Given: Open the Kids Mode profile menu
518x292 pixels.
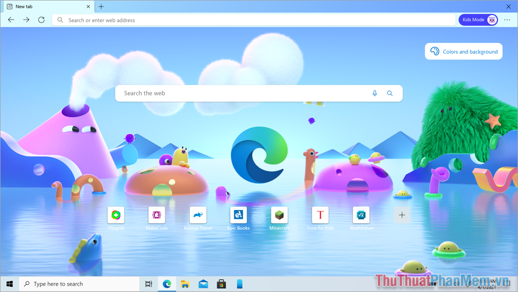Looking at the screenshot, I should pos(477,19).
